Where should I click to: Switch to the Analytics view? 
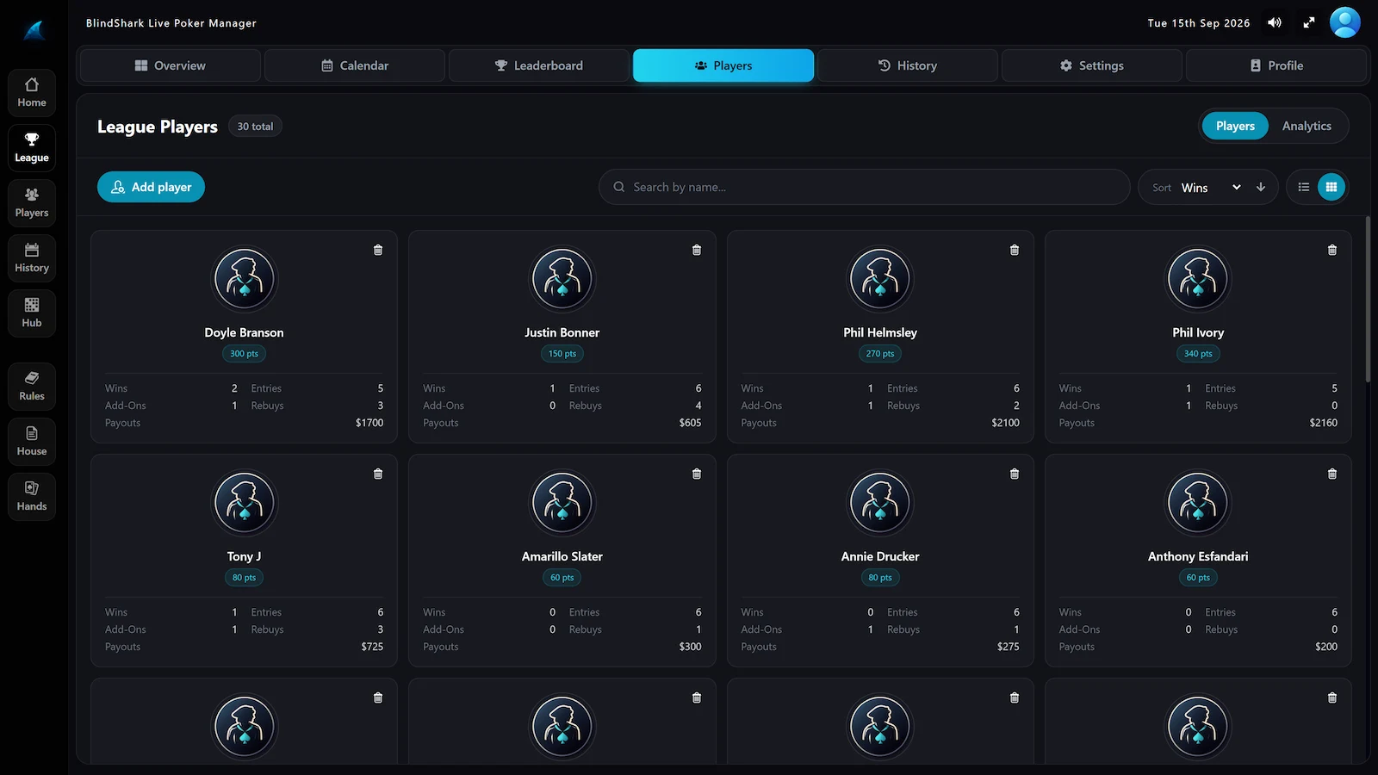pyautogui.click(x=1307, y=126)
